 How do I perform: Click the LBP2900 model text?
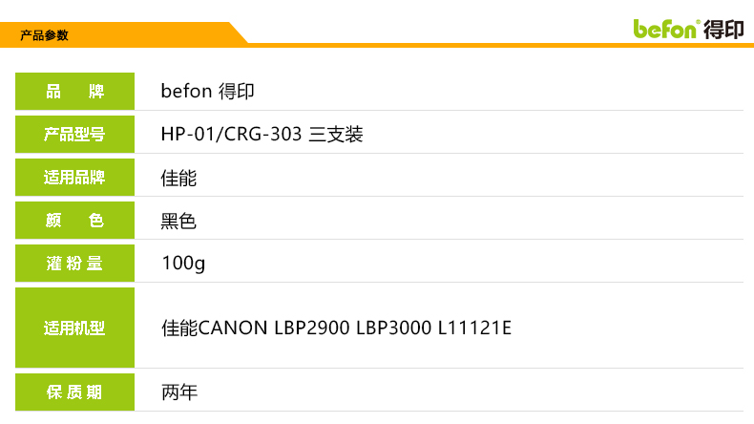311,329
